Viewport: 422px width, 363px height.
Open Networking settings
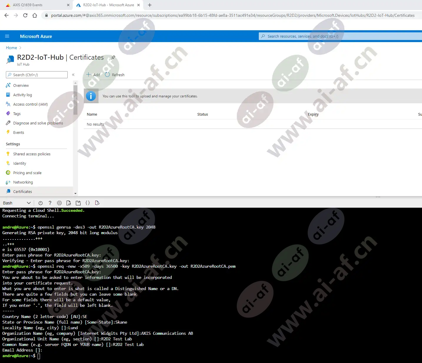[x=23, y=182]
